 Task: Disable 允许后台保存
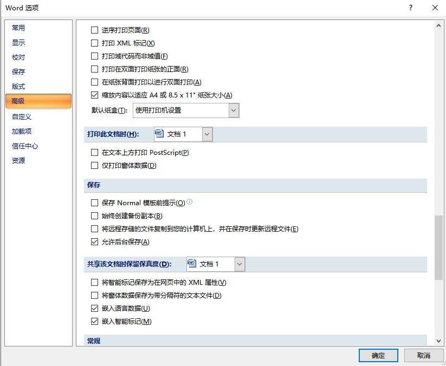point(95,241)
